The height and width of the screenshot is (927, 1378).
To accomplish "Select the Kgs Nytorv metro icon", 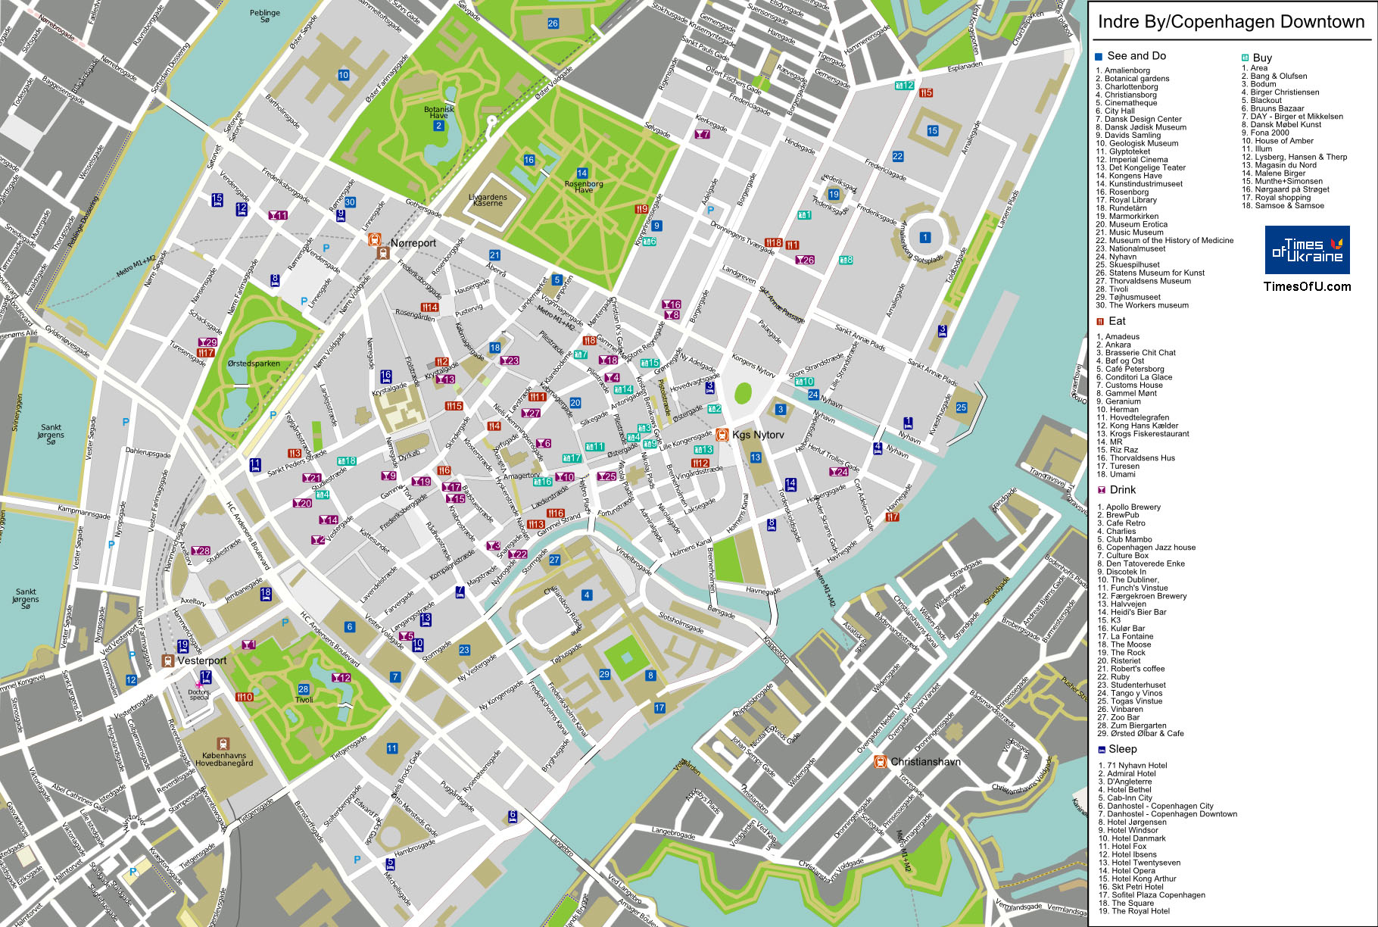I will pos(722,434).
